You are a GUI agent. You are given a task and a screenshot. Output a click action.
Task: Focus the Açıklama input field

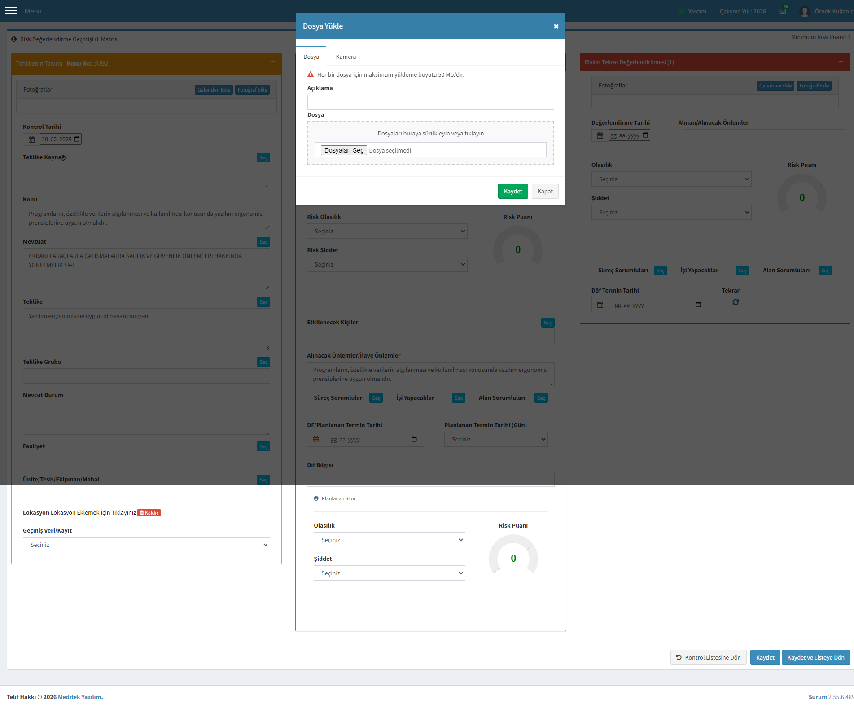(x=431, y=102)
